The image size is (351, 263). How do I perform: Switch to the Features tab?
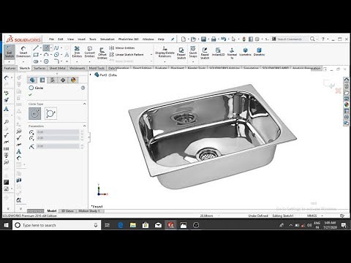[x=10, y=68]
